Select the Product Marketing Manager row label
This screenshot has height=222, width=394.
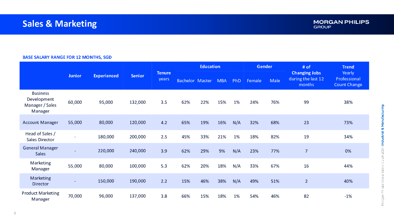point(40,196)
